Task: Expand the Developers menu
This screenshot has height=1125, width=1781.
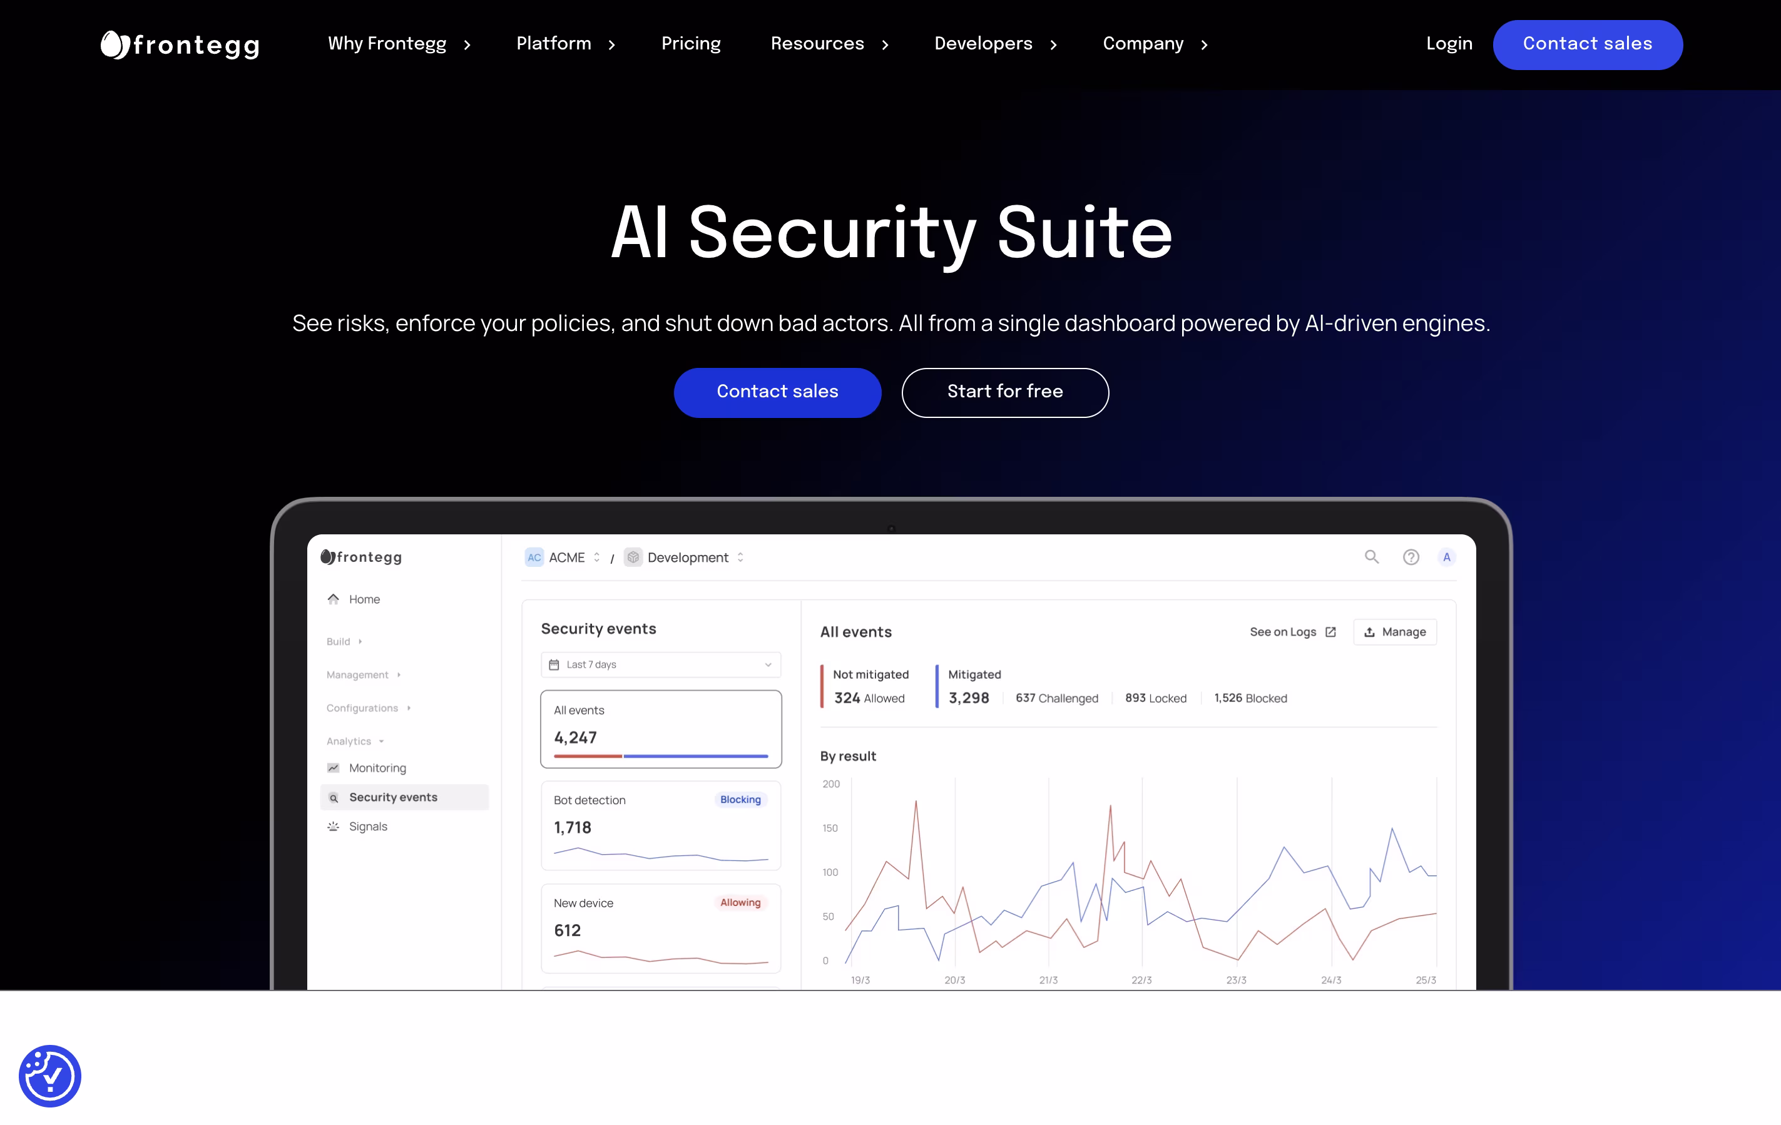Action: 996,44
